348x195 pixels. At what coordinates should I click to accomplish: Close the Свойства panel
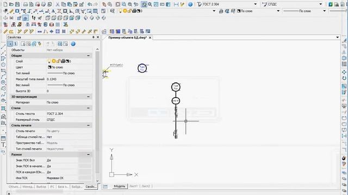click(98, 37)
